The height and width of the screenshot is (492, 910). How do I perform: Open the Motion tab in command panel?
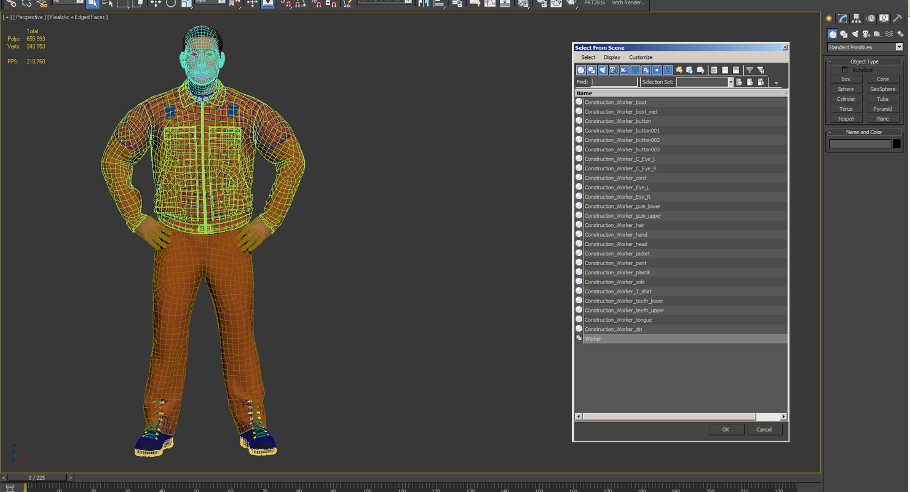pyautogui.click(x=871, y=18)
